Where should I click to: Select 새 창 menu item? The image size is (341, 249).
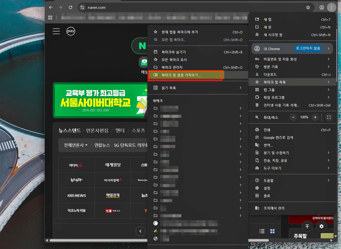click(293, 27)
